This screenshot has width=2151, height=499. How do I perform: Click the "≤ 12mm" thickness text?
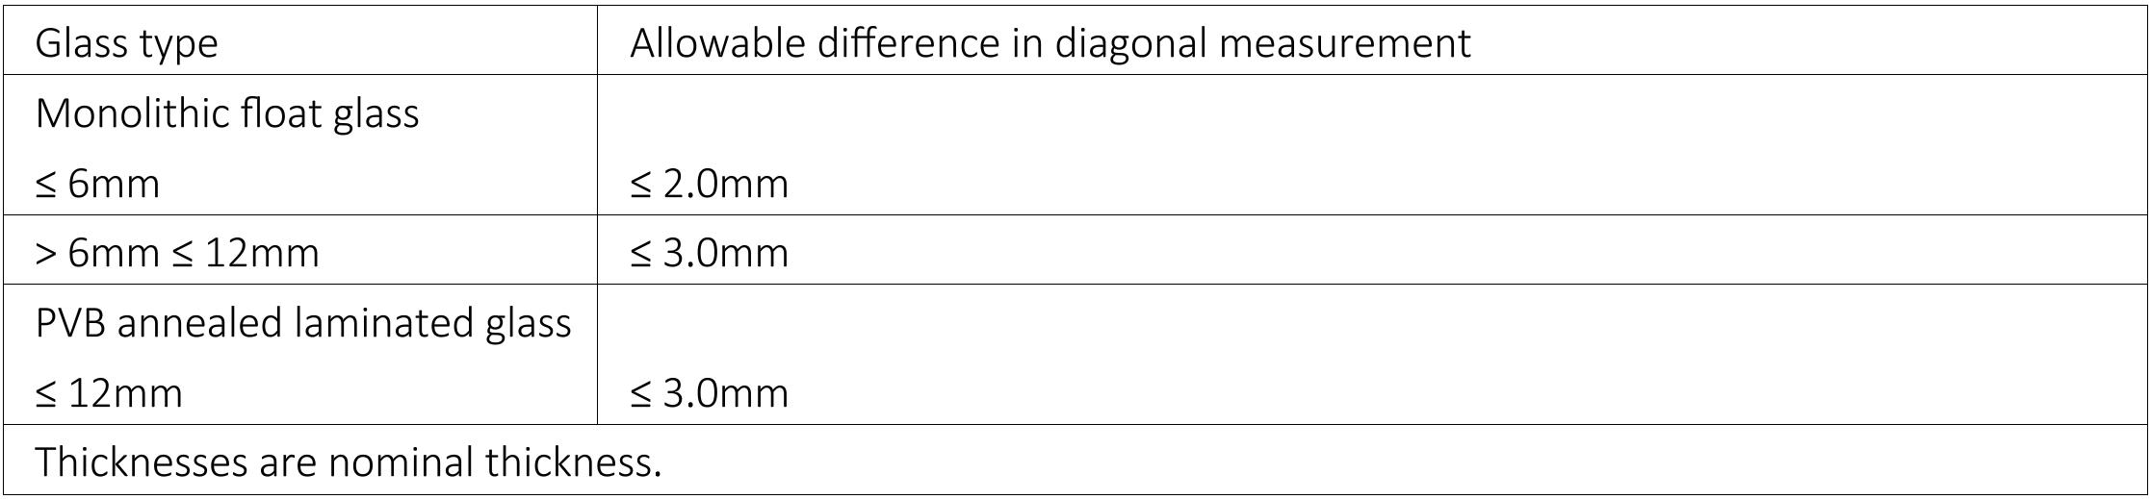tap(109, 393)
